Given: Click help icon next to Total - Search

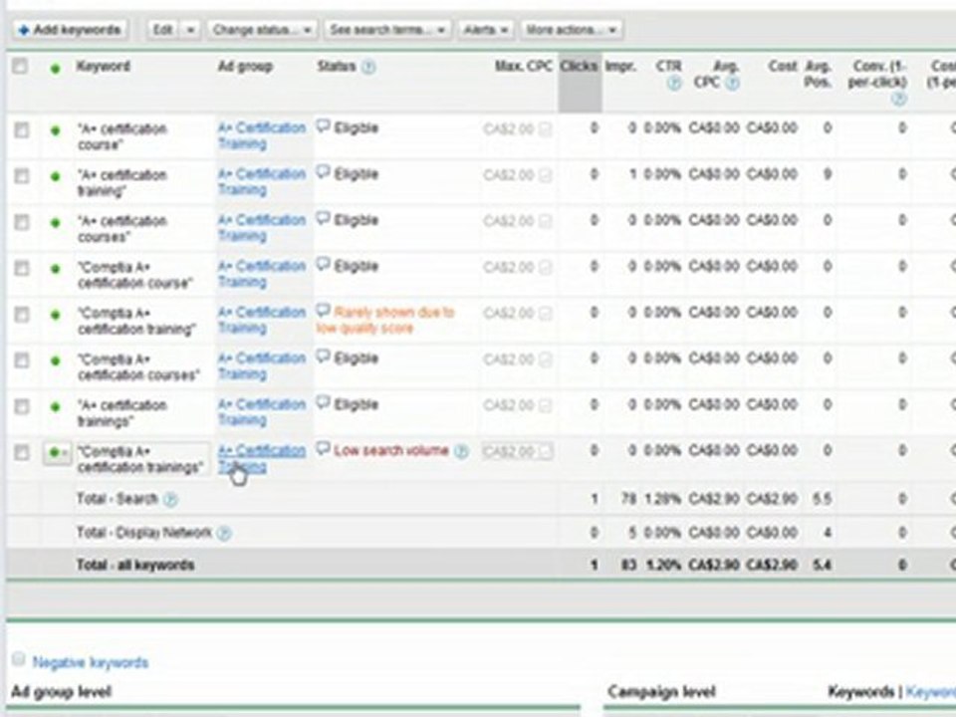Looking at the screenshot, I should coord(170,500).
